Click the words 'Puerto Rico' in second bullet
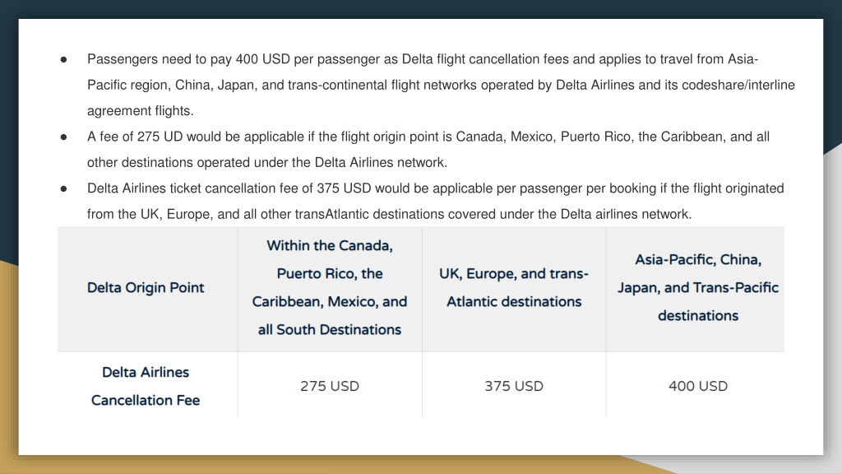This screenshot has width=842, height=474. click(x=595, y=137)
